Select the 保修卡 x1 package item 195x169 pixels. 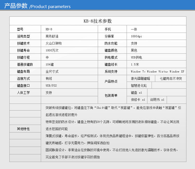click(x=138, y=100)
